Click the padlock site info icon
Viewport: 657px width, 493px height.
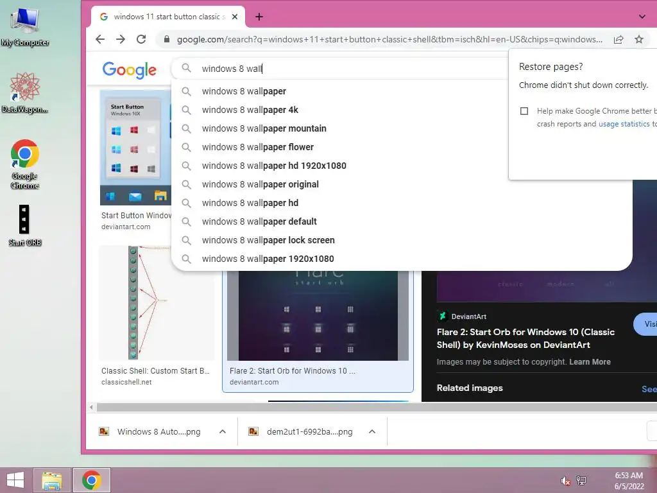(x=167, y=39)
